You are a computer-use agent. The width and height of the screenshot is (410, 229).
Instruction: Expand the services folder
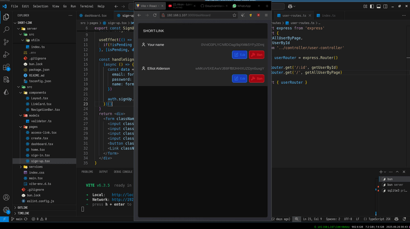[x=20, y=167]
